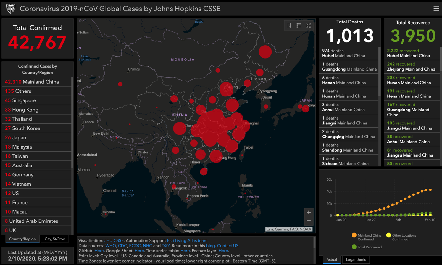
Task: Select the 10 Macau row
Action: pyautogui.click(x=36, y=212)
